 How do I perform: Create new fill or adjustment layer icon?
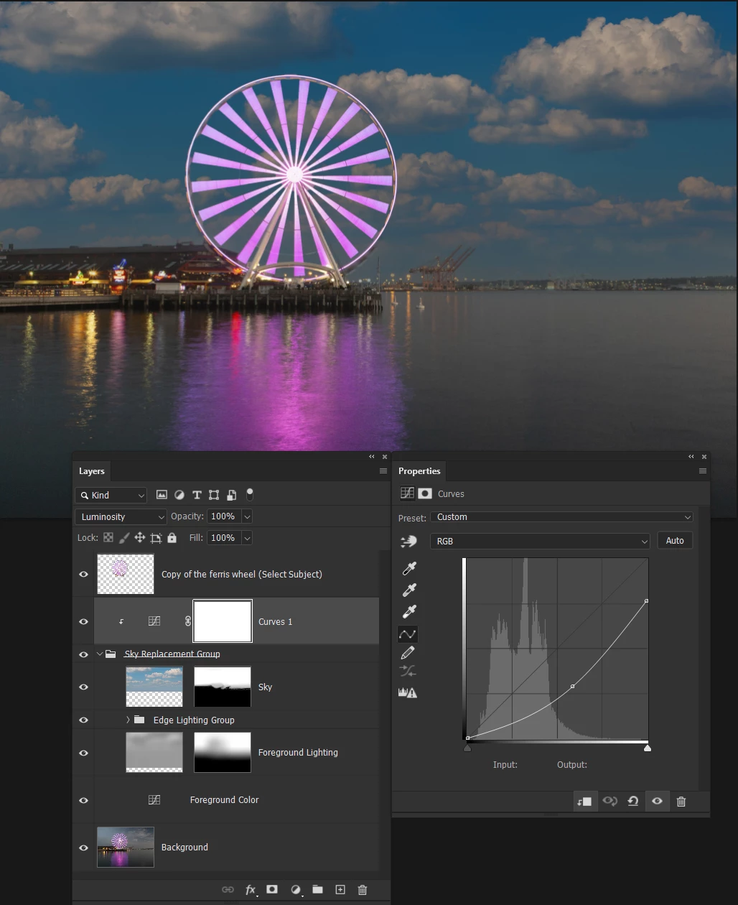tap(295, 890)
